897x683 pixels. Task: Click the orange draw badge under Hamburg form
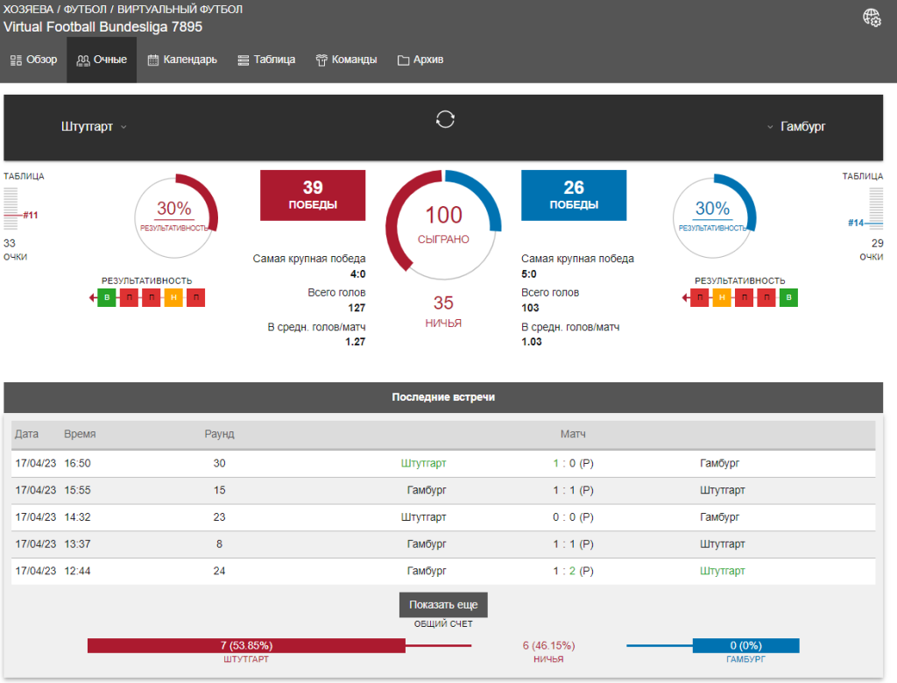[722, 298]
